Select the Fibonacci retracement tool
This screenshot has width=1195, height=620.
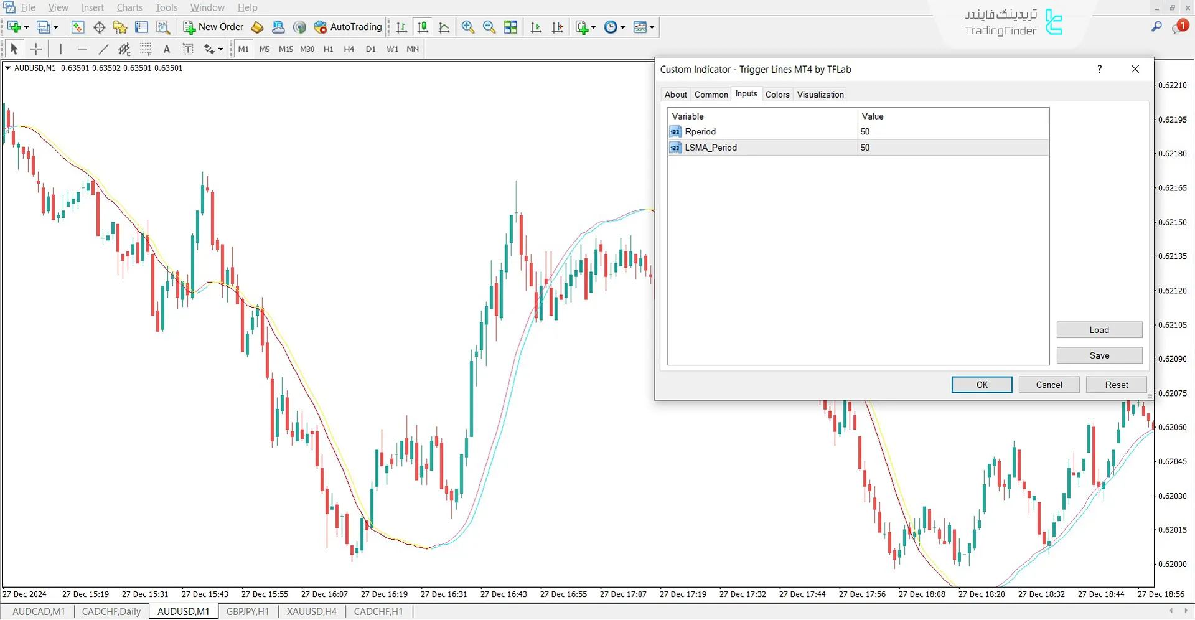tap(146, 49)
